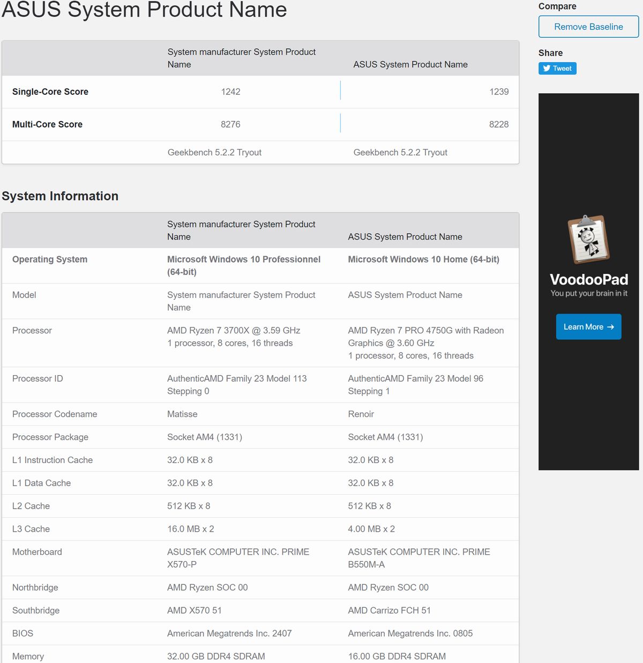Click the ASUS Multi-Core Score 8228
643x663 pixels.
click(x=499, y=124)
